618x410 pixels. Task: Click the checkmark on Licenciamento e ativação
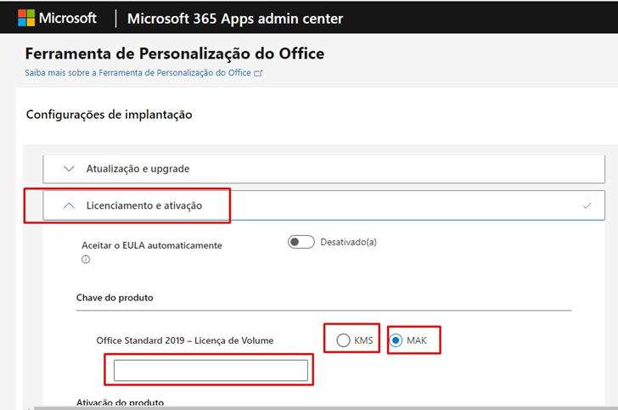click(x=587, y=205)
